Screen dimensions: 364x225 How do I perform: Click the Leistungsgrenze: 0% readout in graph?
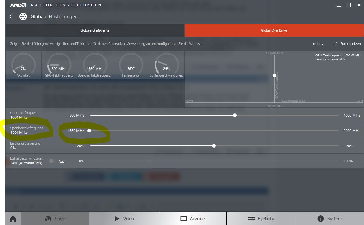point(330,59)
